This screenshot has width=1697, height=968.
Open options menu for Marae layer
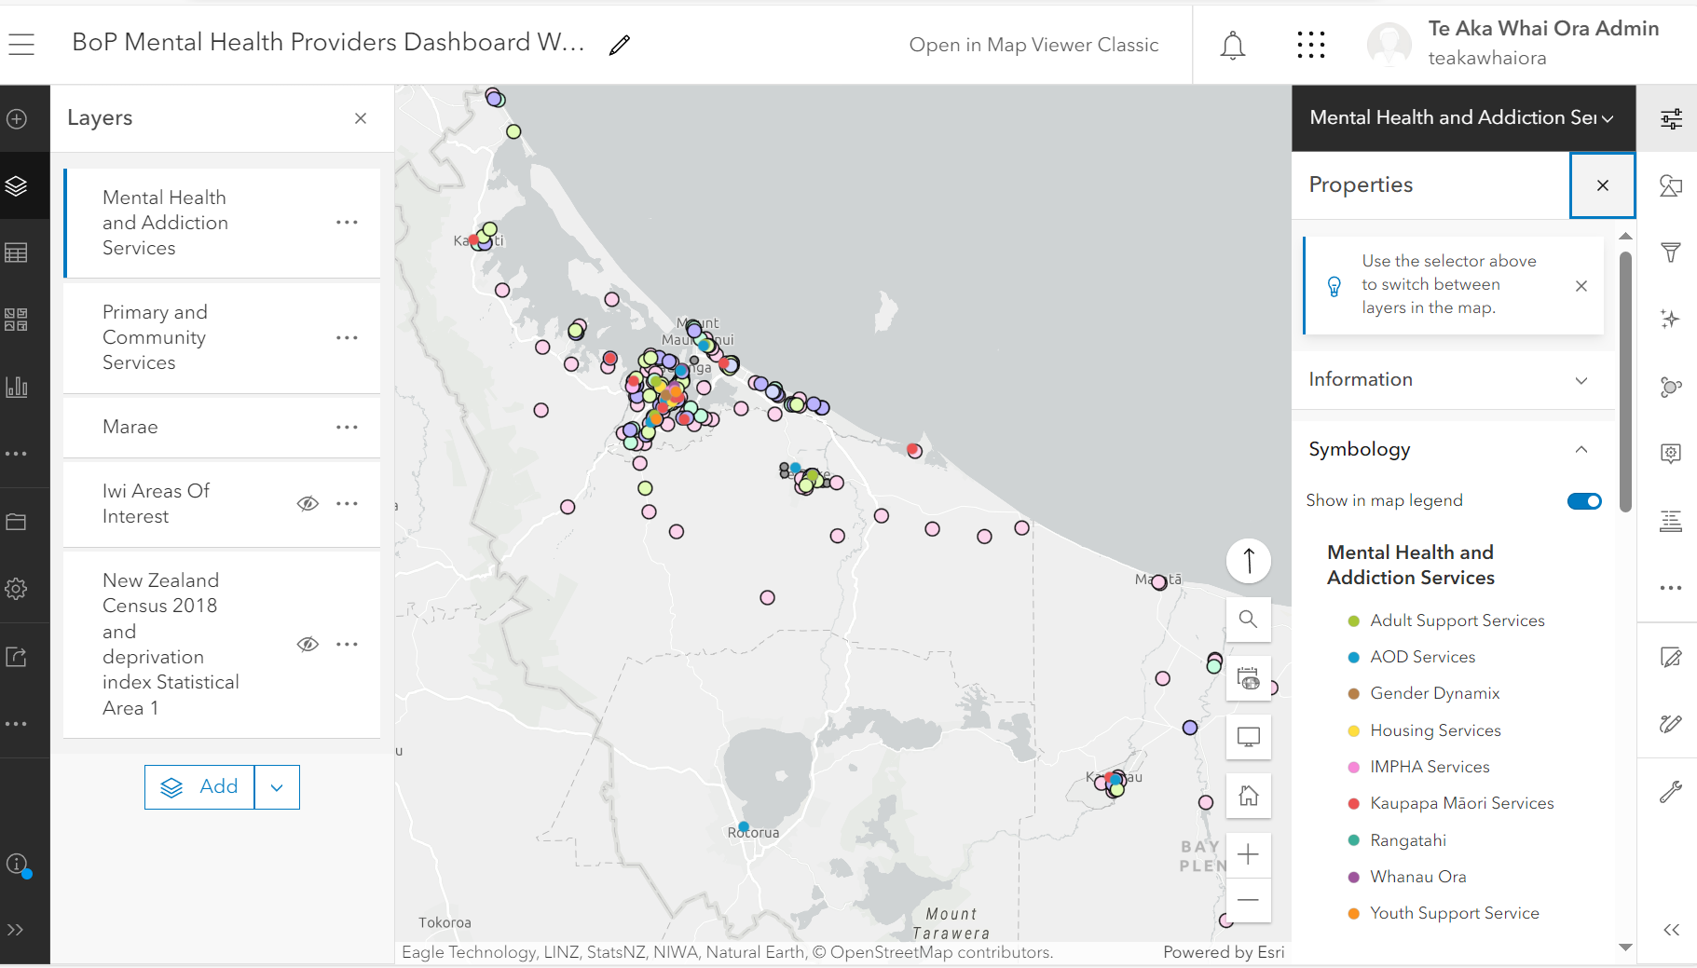click(x=347, y=427)
